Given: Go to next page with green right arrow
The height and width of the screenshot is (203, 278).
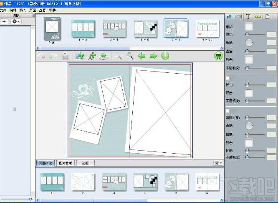Looking at the screenshot, I should pos(153,56).
